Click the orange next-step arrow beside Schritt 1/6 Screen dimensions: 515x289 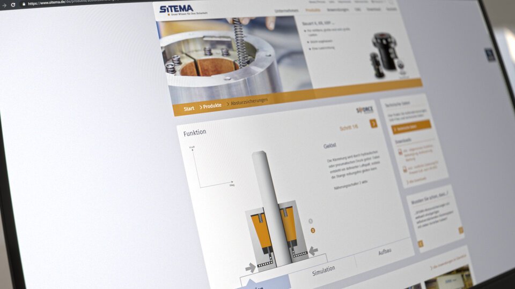tap(373, 124)
